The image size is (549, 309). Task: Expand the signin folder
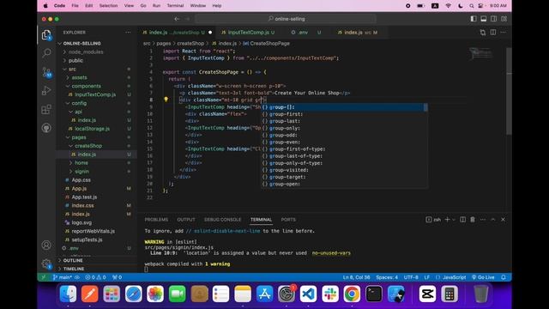(81, 172)
